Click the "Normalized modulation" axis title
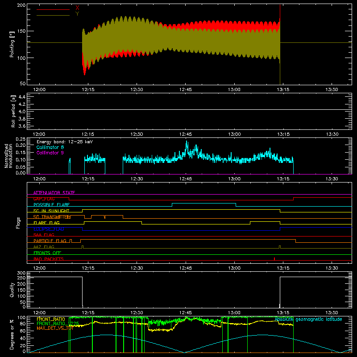Screen dimensions: 357x357 click(8, 156)
